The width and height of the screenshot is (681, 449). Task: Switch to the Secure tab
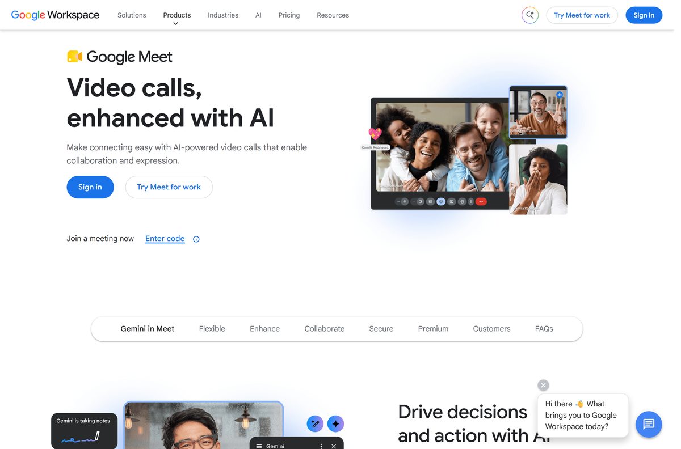pyautogui.click(x=381, y=329)
